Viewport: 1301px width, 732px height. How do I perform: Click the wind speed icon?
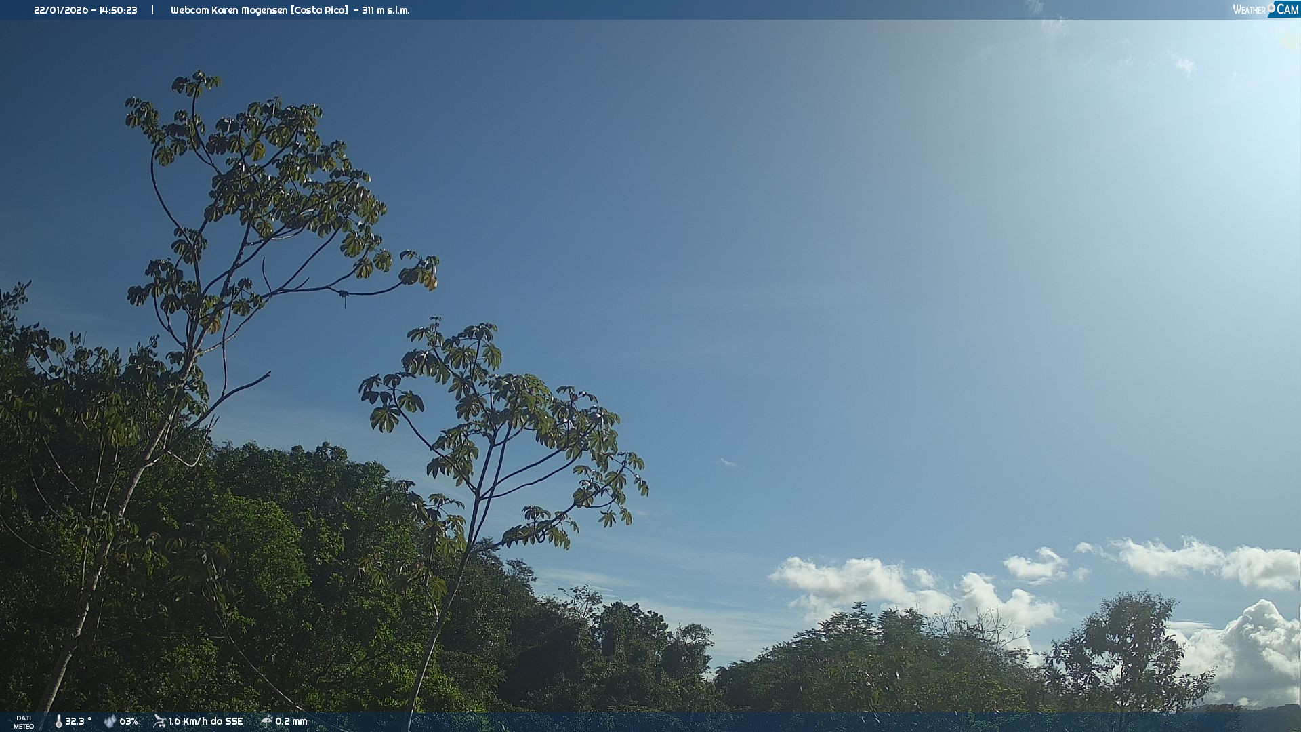tap(159, 721)
